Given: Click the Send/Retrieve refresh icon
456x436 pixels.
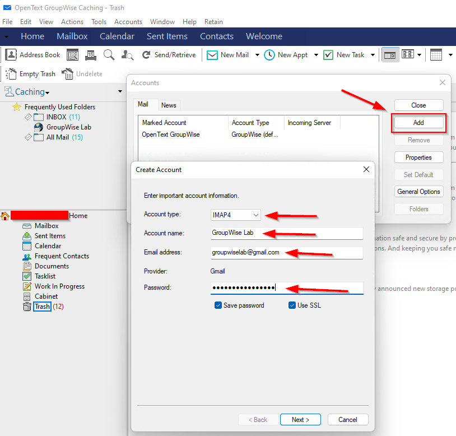Looking at the screenshot, I should [146, 55].
